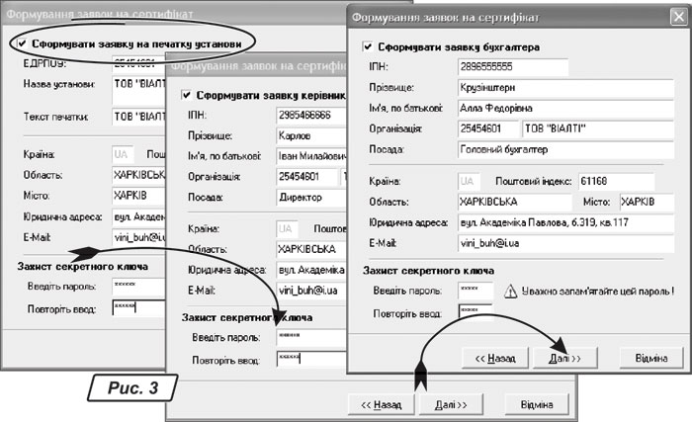The image size is (692, 422).
Task: Go back with '<< Назад' in accountant dialog
Action: 494,358
